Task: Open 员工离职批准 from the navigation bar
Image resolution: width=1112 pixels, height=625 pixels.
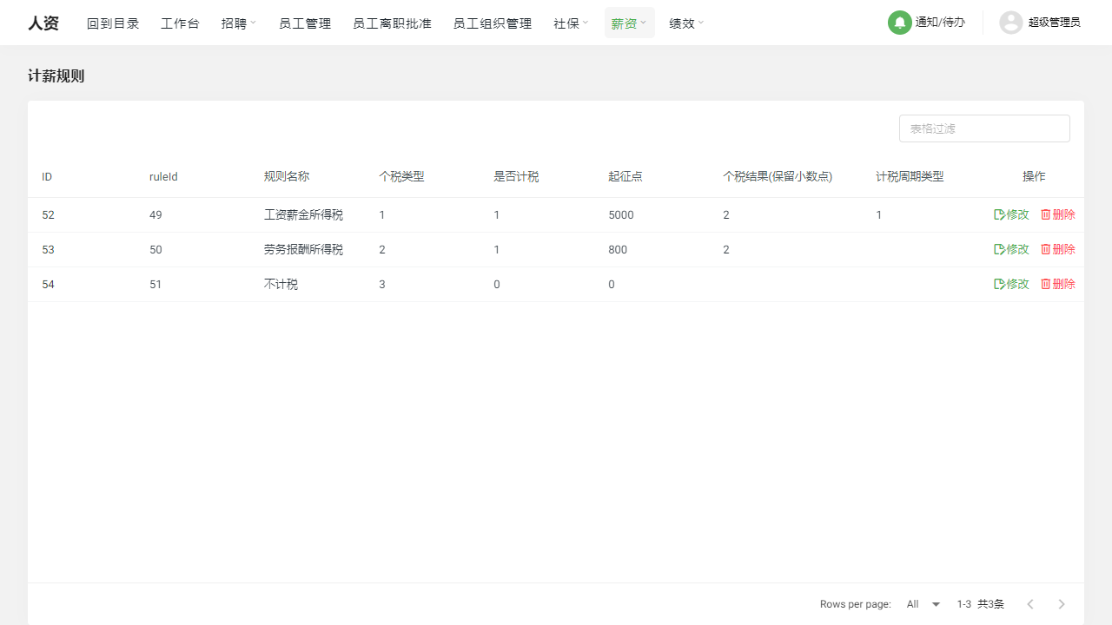Action: [392, 23]
